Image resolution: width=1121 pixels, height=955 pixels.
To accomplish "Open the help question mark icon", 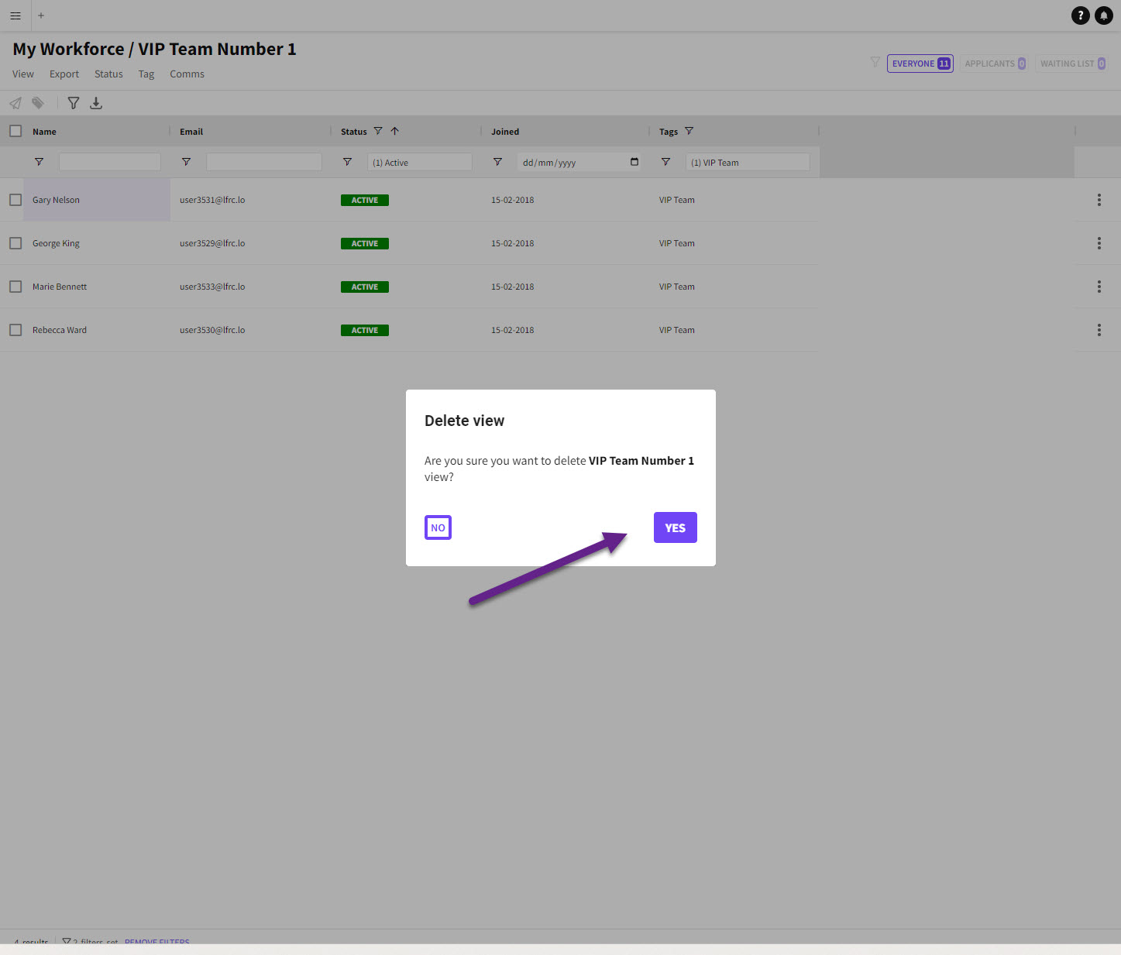I will 1080,15.
